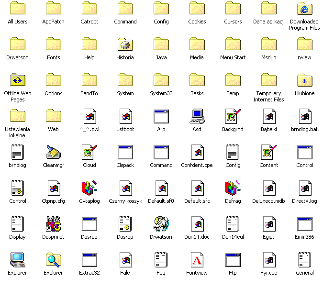
Task: Click the 'Fonts' folder label
Action: [x=54, y=57]
